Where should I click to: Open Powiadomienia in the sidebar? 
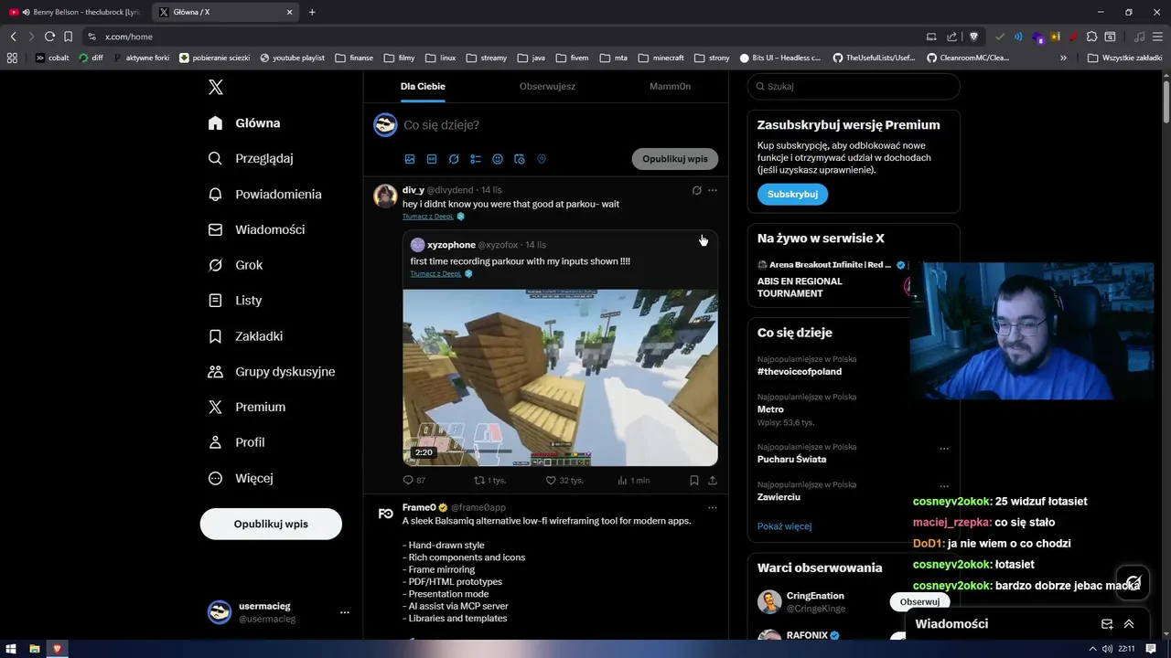(265, 194)
